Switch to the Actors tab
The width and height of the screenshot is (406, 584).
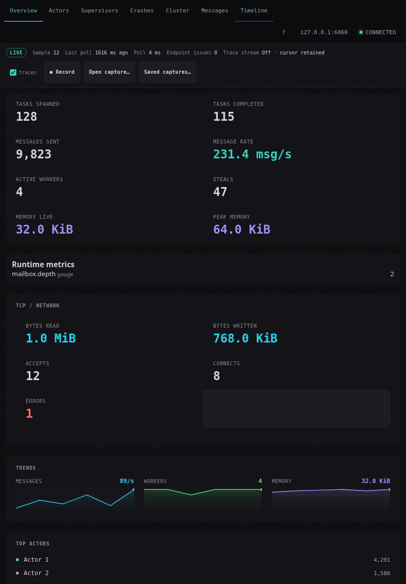point(59,11)
